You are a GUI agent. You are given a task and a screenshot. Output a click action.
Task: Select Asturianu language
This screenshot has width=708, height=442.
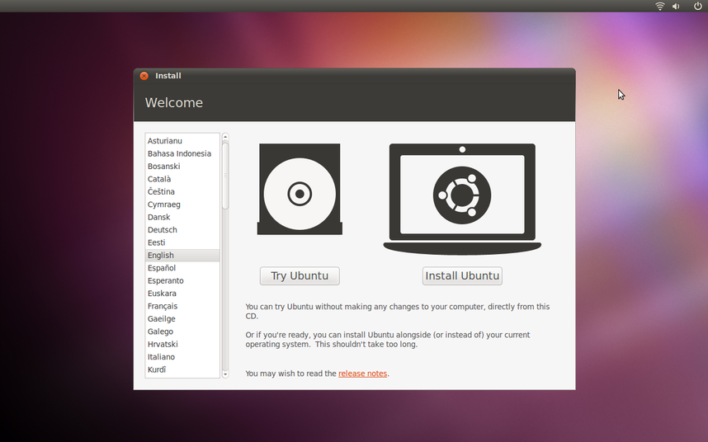(182, 141)
